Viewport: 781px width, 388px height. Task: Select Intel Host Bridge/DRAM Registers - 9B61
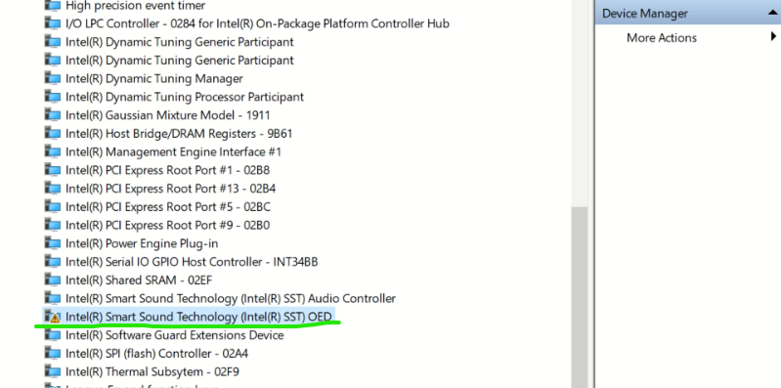click(179, 134)
